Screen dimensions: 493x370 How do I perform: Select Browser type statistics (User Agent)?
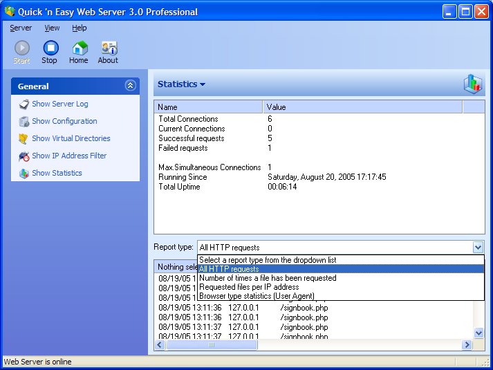coord(341,296)
